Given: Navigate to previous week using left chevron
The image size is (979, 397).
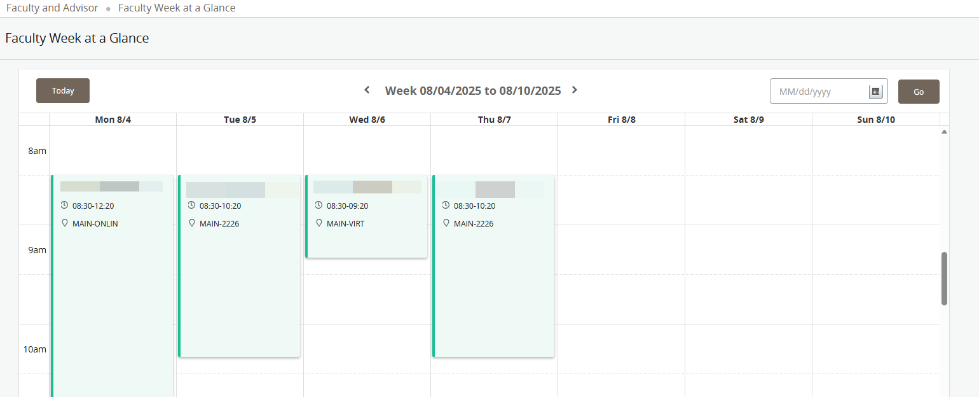Looking at the screenshot, I should (366, 90).
